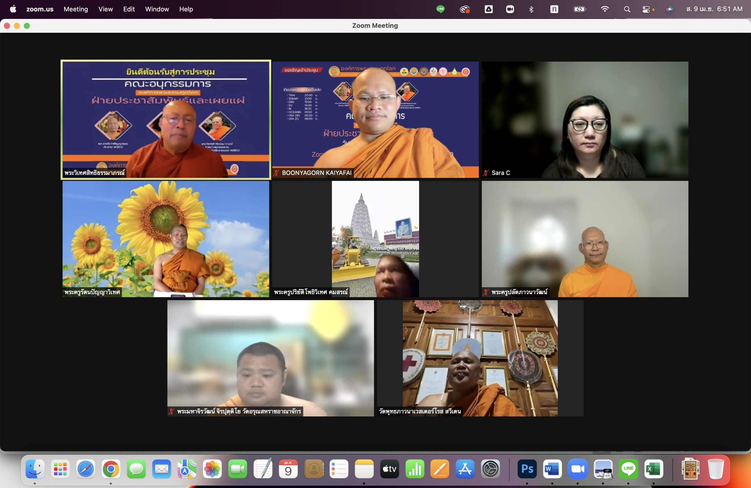Launch Microsoft Word from the Dock
The height and width of the screenshot is (488, 751).
click(552, 469)
